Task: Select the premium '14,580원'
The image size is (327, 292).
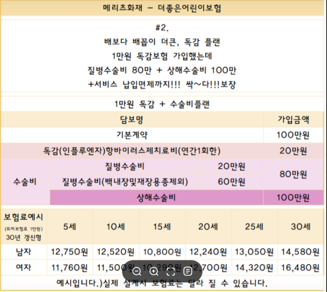Action: [301, 252]
